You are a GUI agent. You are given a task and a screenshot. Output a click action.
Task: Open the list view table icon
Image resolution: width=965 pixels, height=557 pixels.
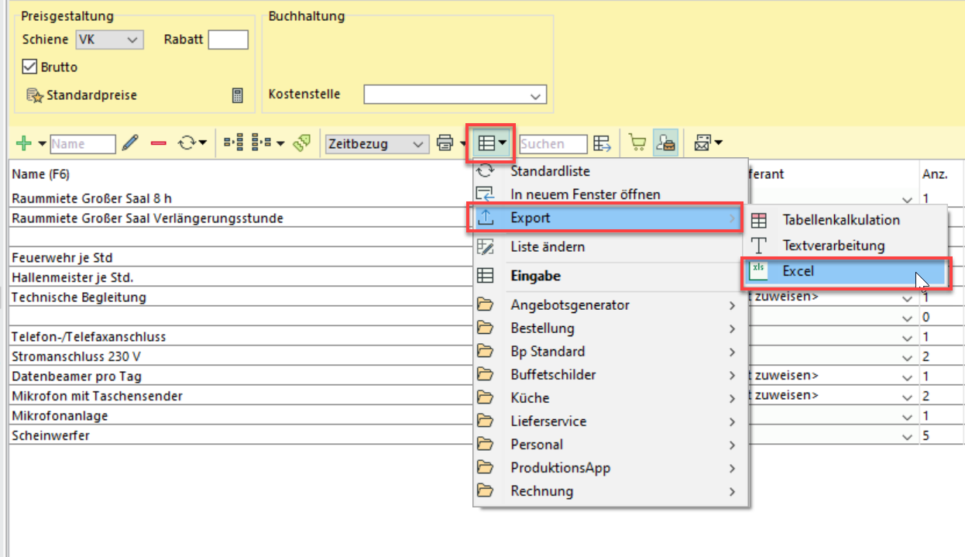[x=488, y=143]
